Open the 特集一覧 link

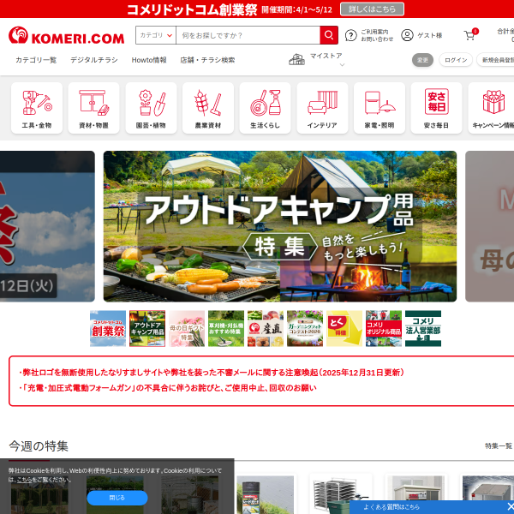[x=499, y=445]
